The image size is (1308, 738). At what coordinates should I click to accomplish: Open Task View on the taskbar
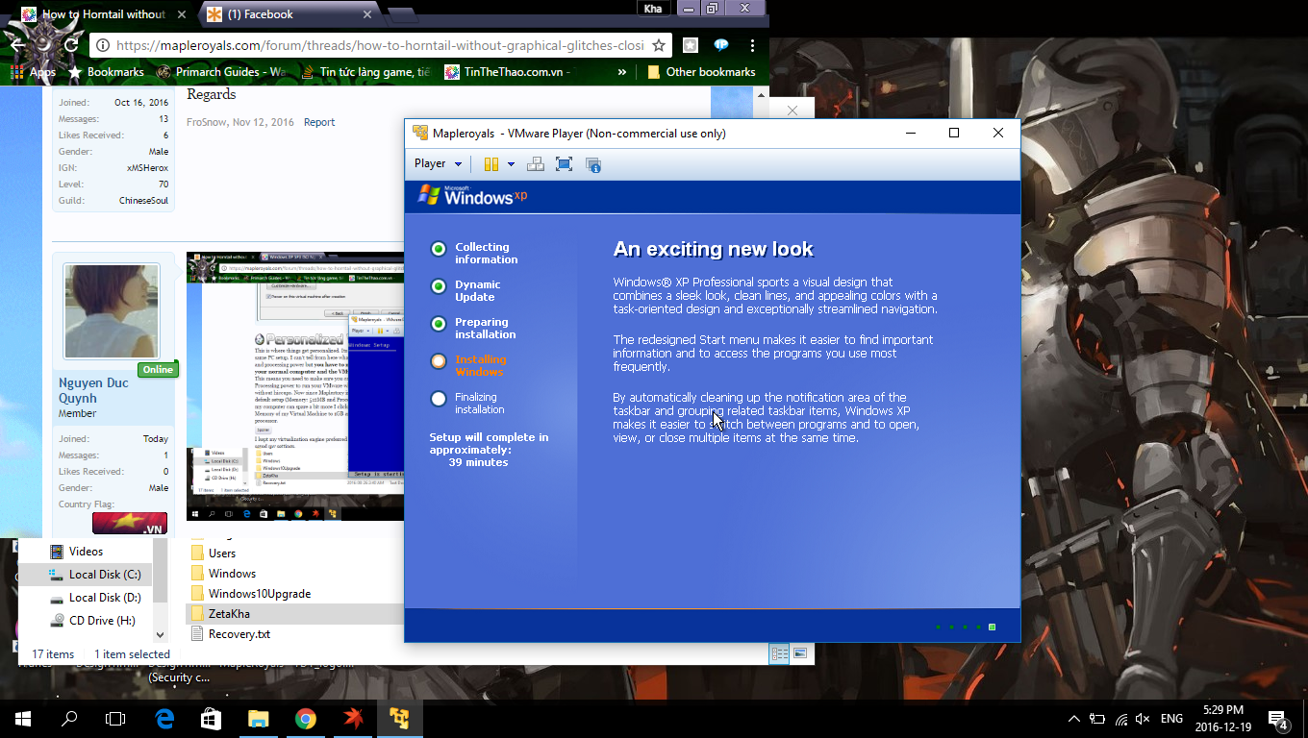[115, 718]
